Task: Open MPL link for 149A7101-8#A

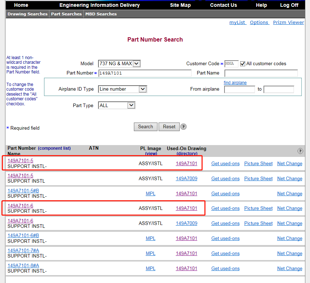Action: 150,268
